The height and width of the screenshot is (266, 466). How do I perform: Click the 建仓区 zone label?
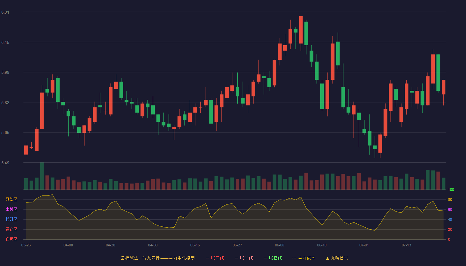[x=11, y=229]
